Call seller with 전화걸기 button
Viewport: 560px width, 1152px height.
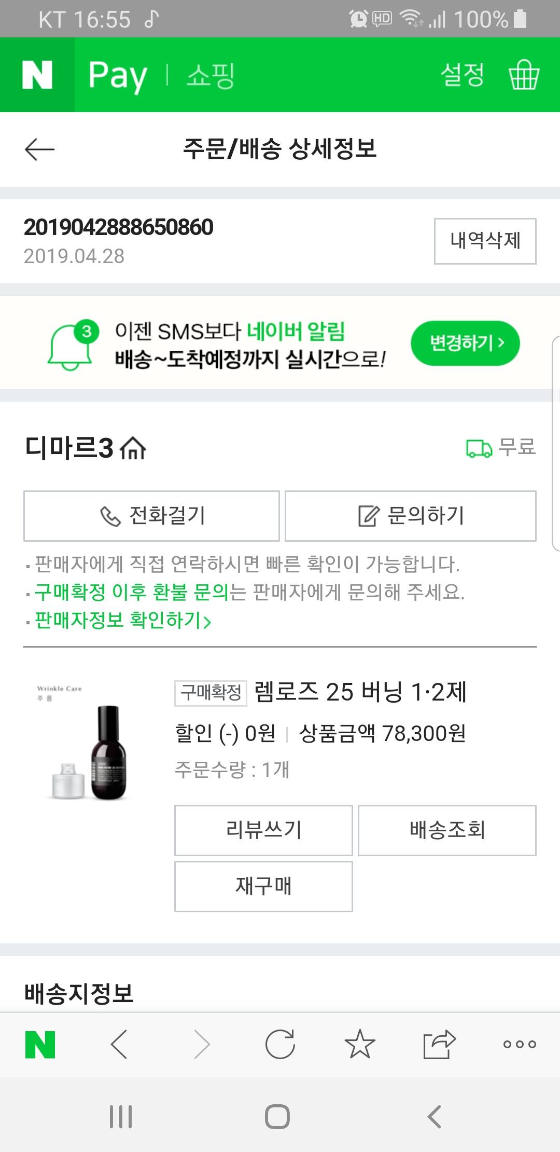pyautogui.click(x=151, y=516)
